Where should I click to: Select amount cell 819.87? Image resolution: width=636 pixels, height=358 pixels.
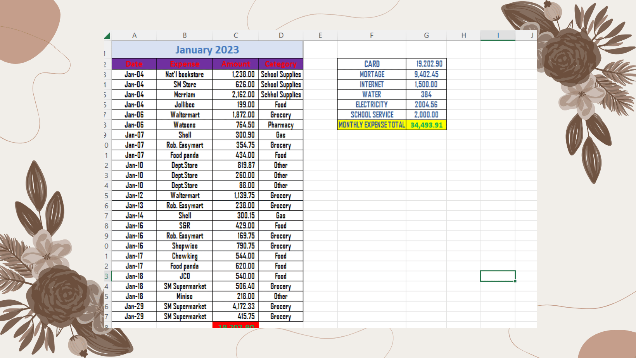point(236,165)
